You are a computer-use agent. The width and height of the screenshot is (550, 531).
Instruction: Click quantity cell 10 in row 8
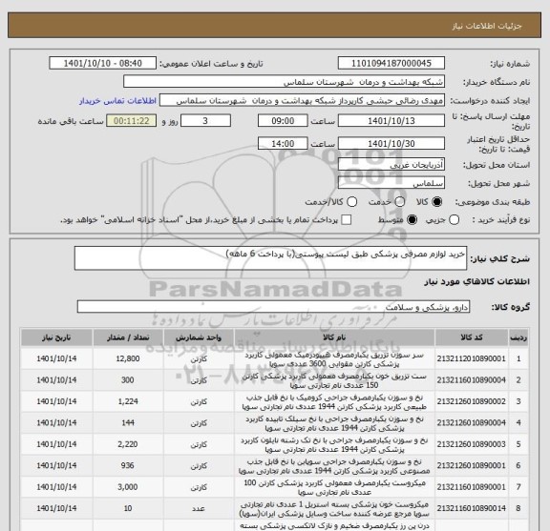pos(128,508)
